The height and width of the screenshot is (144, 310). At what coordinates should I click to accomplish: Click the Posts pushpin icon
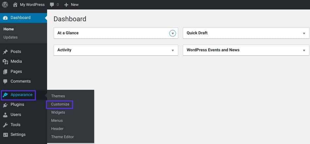click(5, 52)
